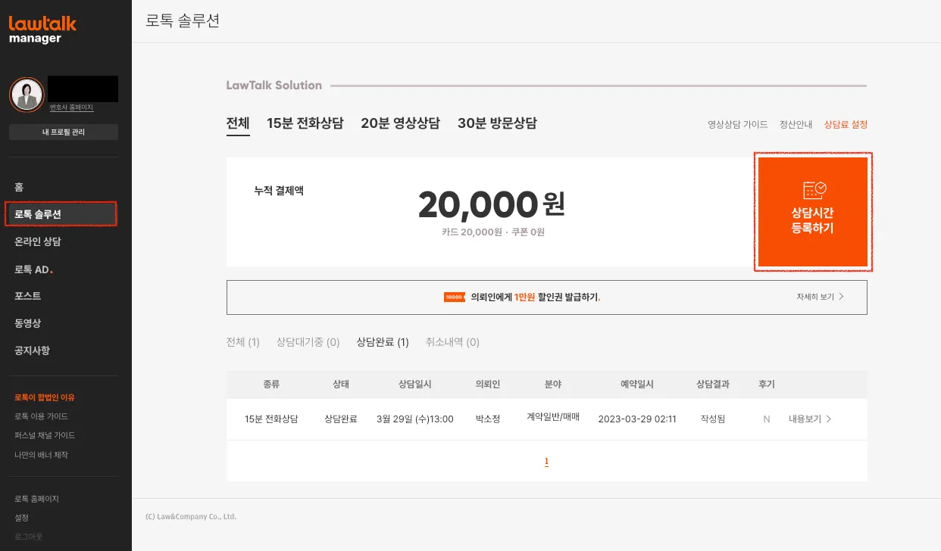The image size is (941, 551).
Task: Click the calendar icon on the orange button
Action: (x=814, y=190)
